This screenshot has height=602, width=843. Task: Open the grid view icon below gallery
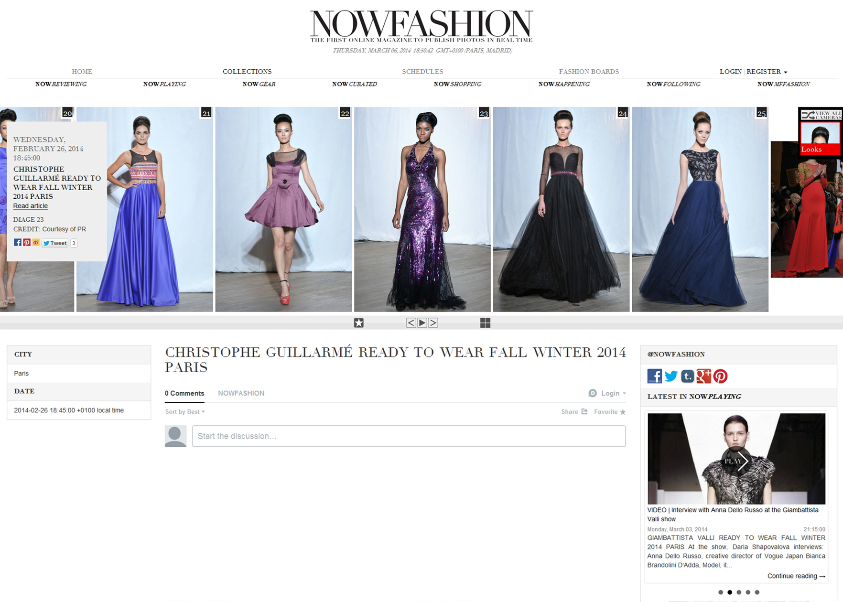pyautogui.click(x=485, y=323)
